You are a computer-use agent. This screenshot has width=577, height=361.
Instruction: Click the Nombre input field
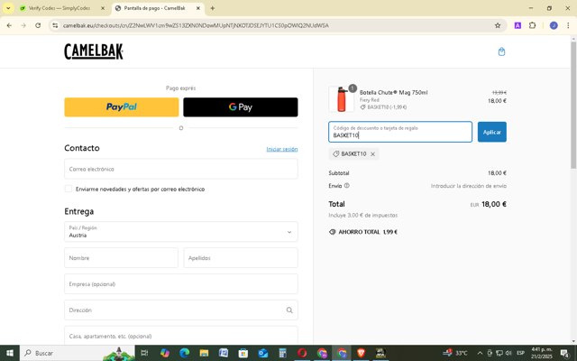coord(121,258)
